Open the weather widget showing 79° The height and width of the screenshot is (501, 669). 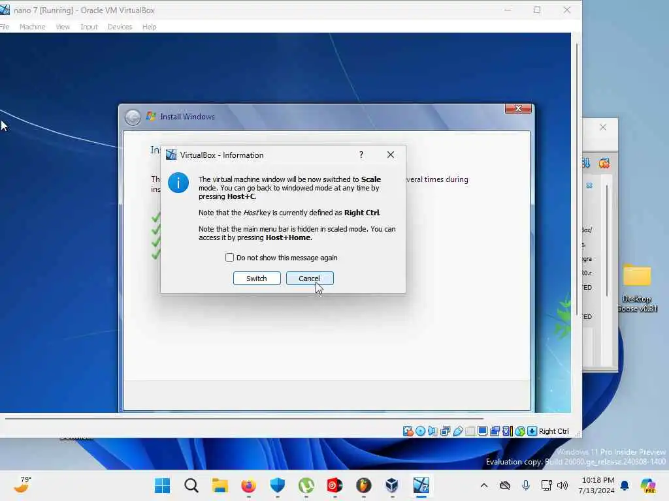(23, 485)
